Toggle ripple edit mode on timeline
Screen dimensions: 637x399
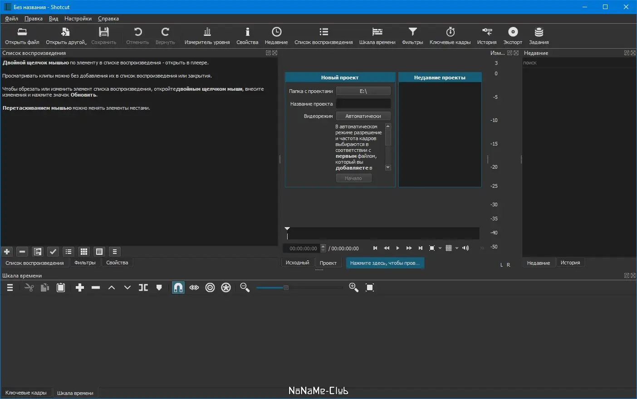point(210,287)
